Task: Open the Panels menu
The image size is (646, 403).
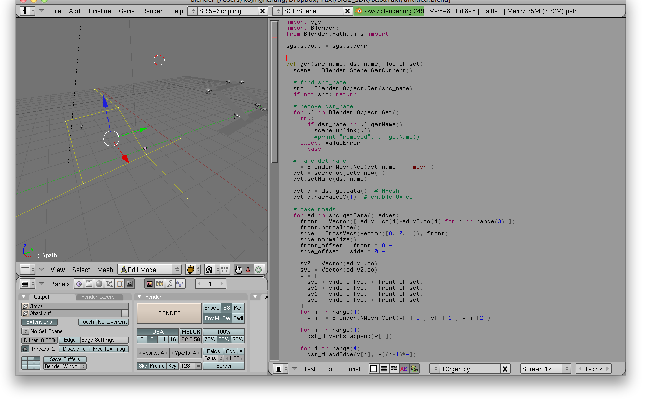Action: [60, 284]
